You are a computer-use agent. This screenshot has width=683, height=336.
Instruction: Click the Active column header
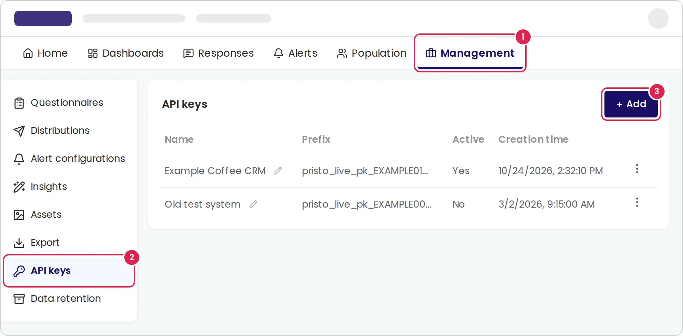click(x=468, y=139)
